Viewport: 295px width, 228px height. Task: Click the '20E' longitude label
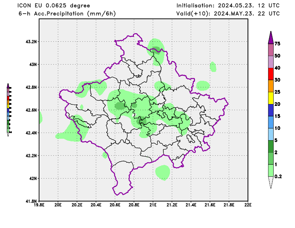(58, 205)
